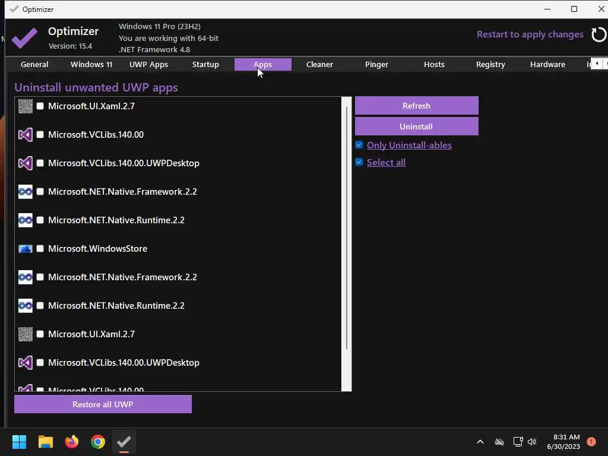Open the Startup tab
The height and width of the screenshot is (456, 608).
205,64
